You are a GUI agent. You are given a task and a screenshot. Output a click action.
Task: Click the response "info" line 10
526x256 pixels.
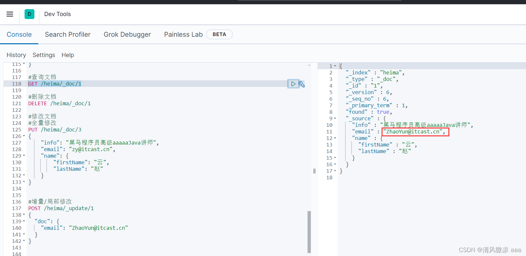(413, 125)
